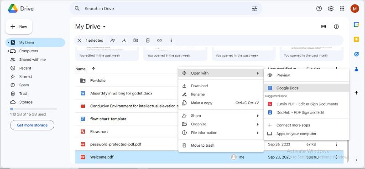This screenshot has height=169, width=365.
Task: Open with Google Docs
Action: (306, 88)
